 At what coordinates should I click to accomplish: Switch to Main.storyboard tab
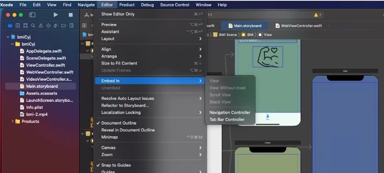point(245,26)
